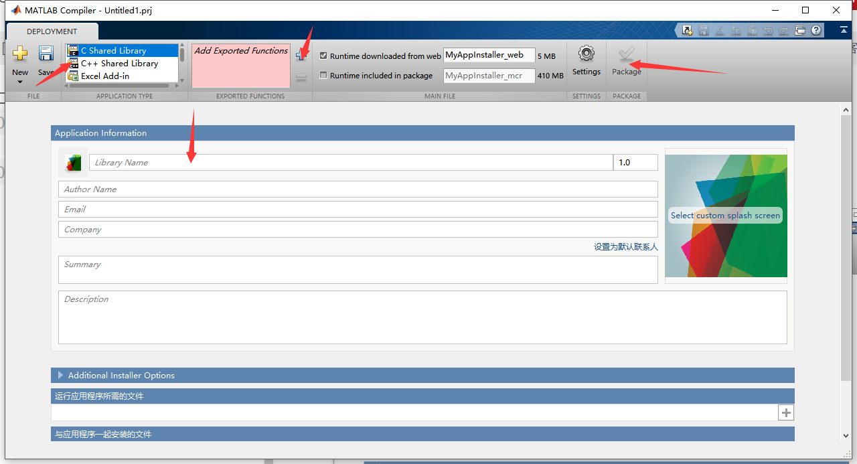Open help via the question mark icon
This screenshot has width=857, height=464.
[816, 30]
